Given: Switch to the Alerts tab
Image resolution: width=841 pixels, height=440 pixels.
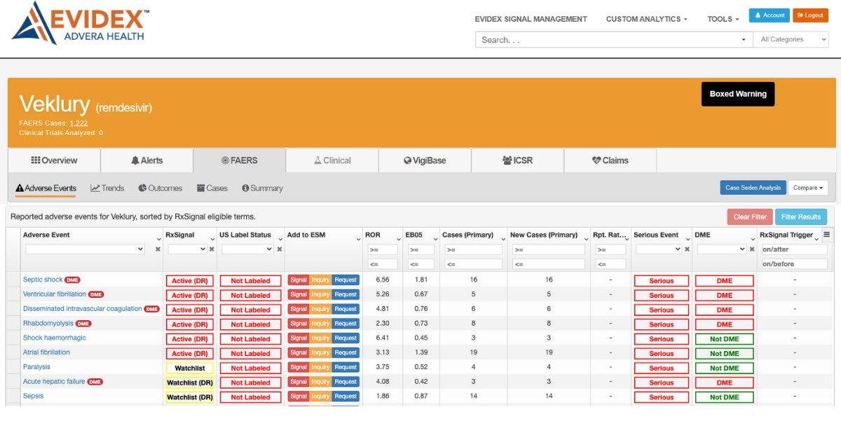Looking at the screenshot, I should click(x=147, y=160).
